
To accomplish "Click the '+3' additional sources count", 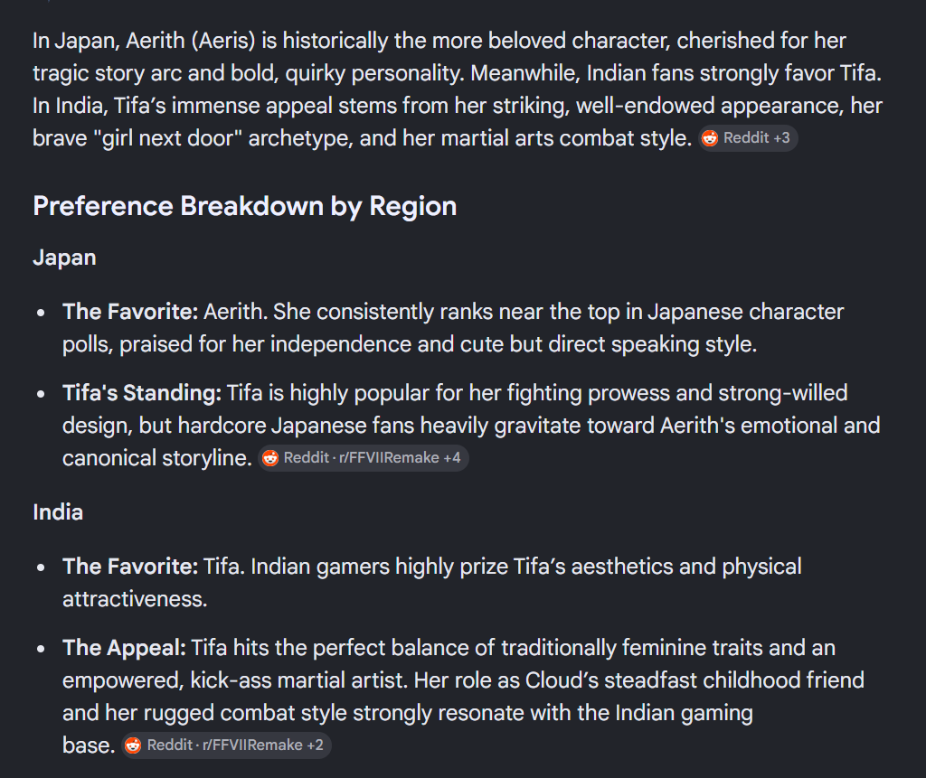I will pos(781,138).
